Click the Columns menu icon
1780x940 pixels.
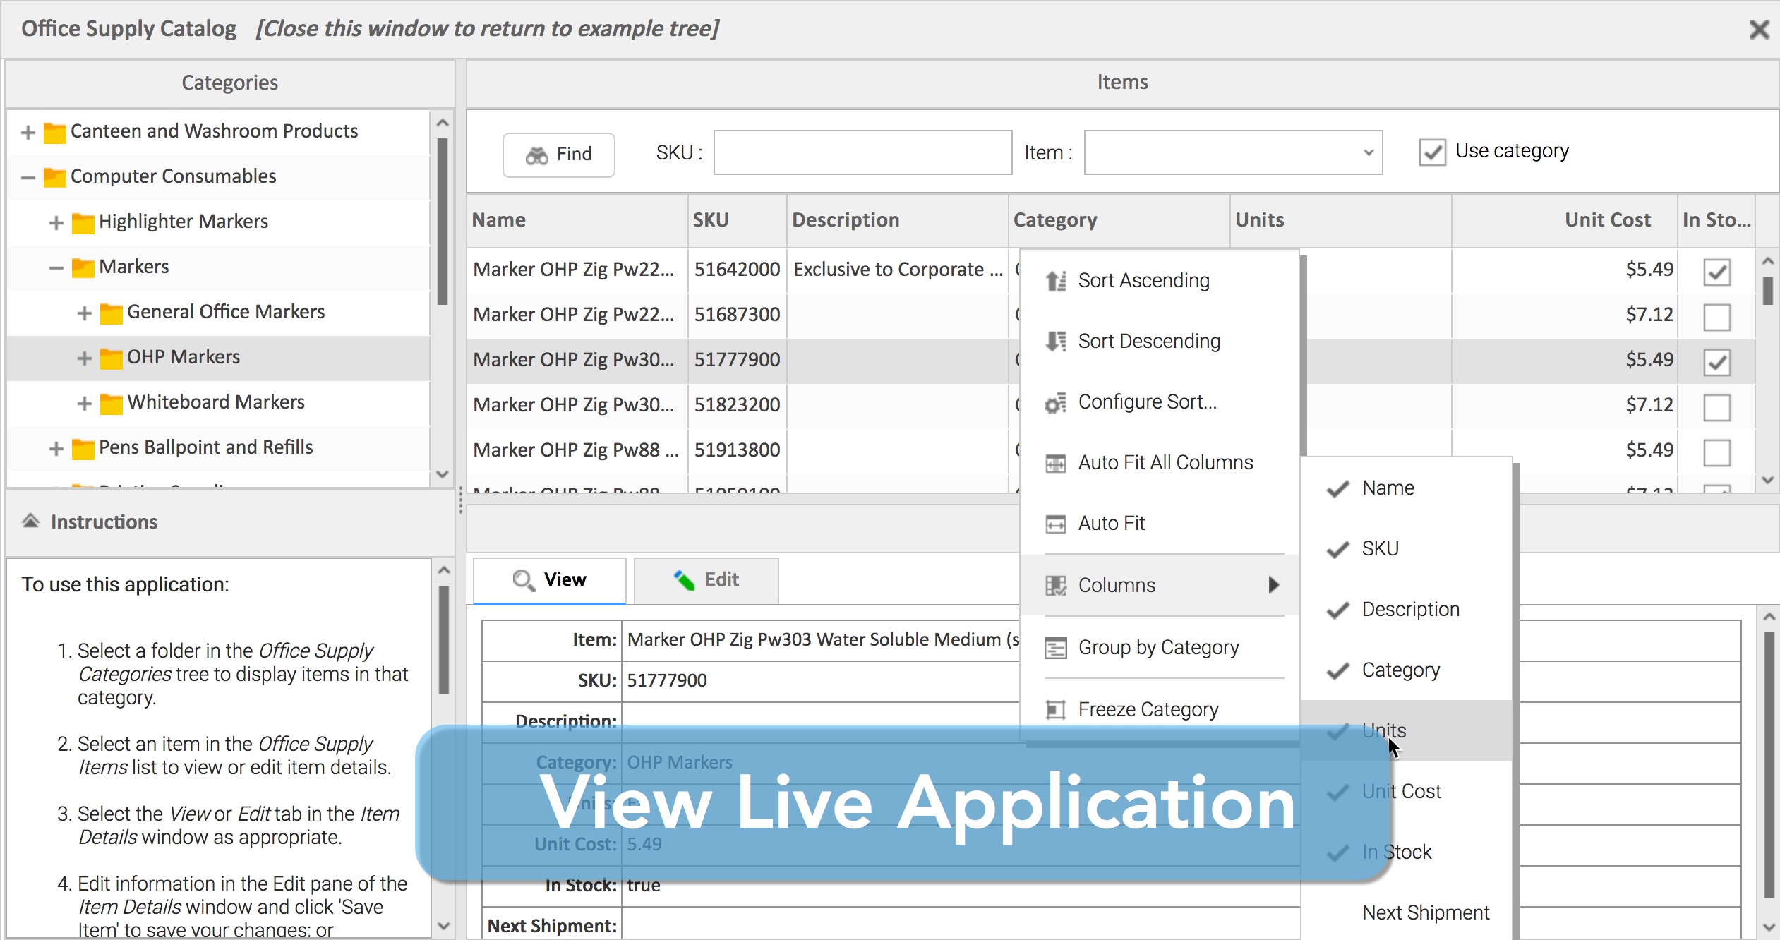point(1056,586)
